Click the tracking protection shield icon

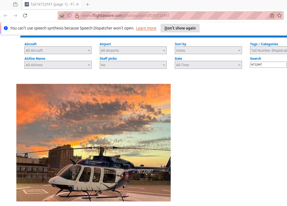(x=69, y=16)
